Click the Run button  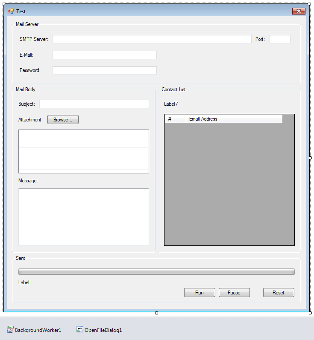(x=200, y=293)
